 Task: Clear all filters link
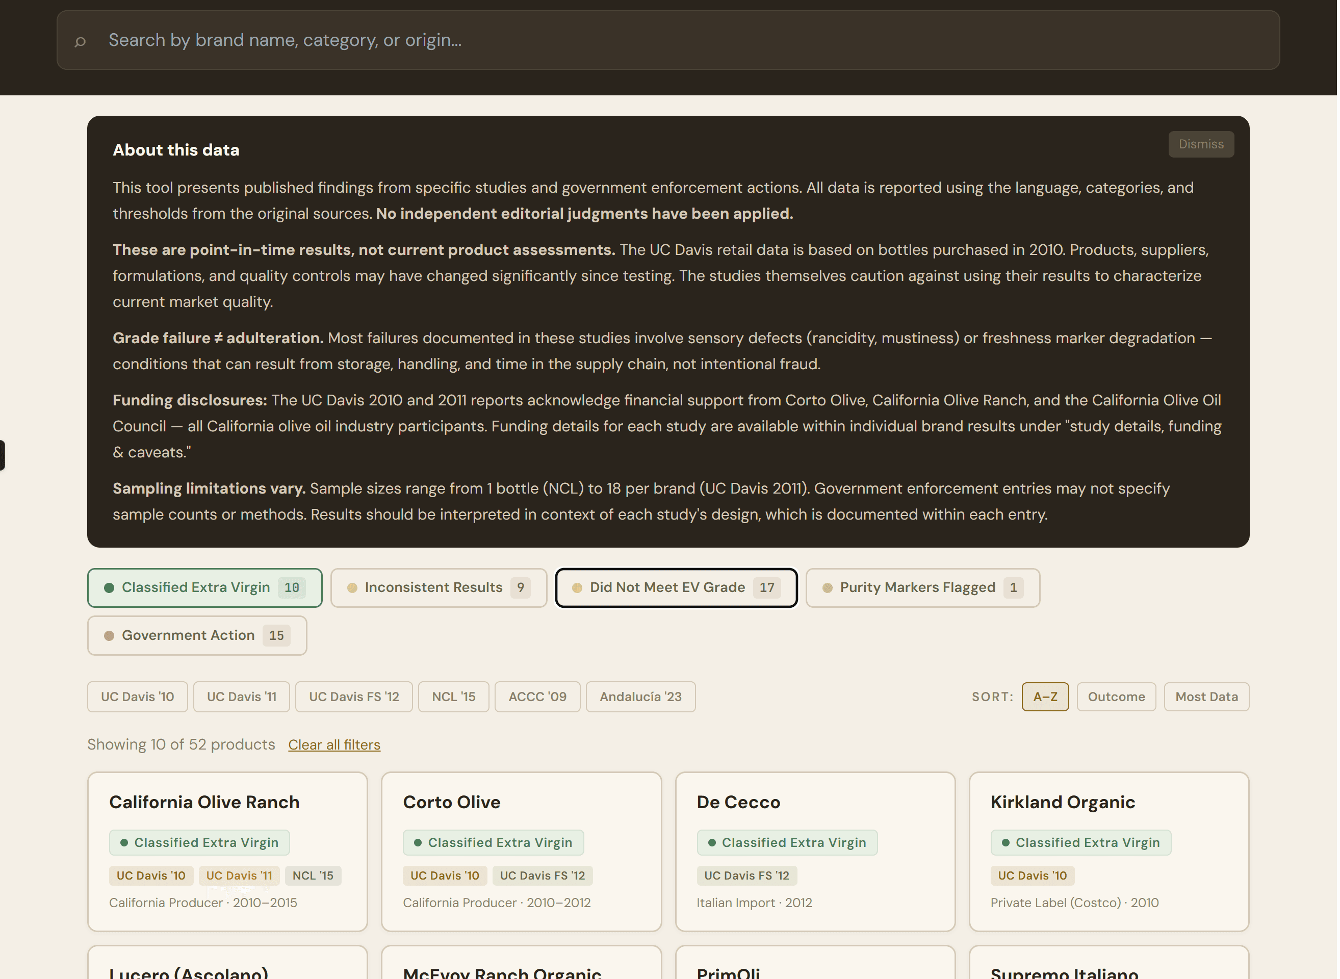click(335, 745)
